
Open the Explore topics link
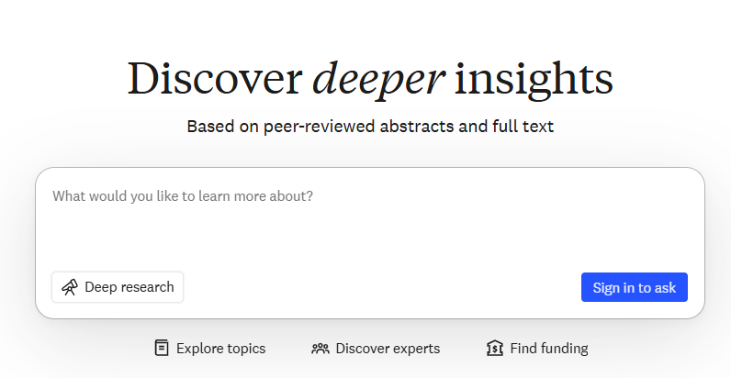coord(209,348)
